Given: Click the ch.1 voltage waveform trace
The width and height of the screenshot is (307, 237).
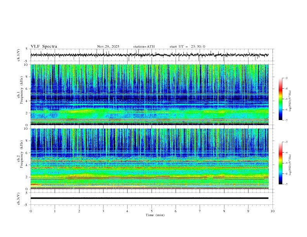Looking at the screenshot, I should pos(149,55).
